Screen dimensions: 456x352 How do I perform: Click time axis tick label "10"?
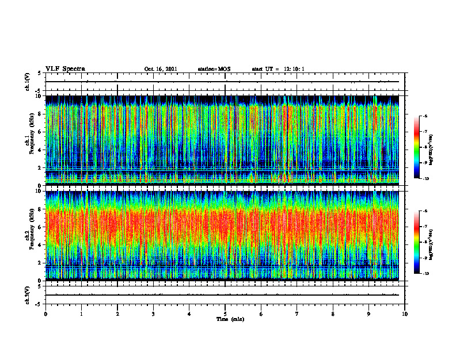click(x=405, y=314)
